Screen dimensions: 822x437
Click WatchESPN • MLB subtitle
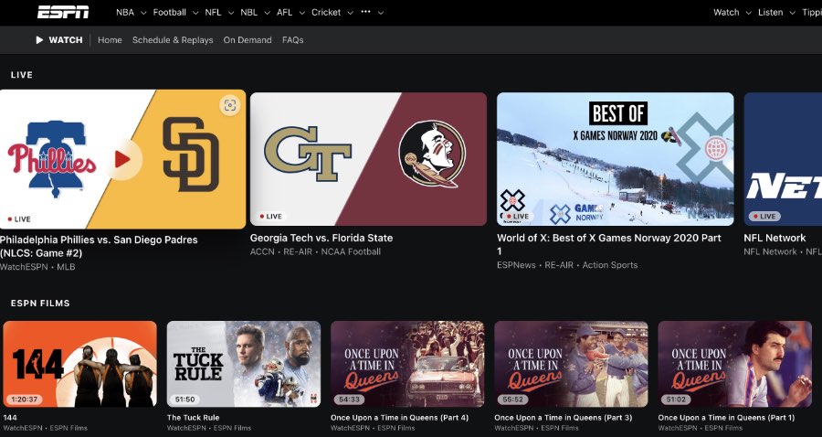tap(37, 267)
